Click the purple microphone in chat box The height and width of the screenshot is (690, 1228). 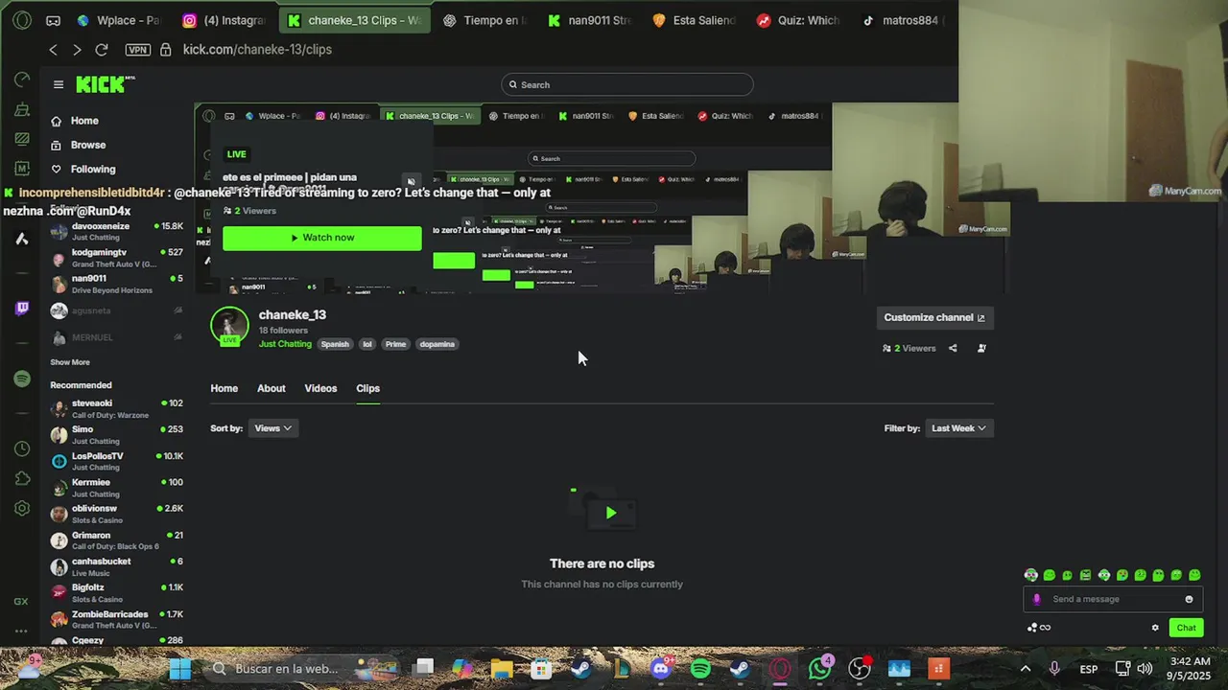click(1036, 599)
